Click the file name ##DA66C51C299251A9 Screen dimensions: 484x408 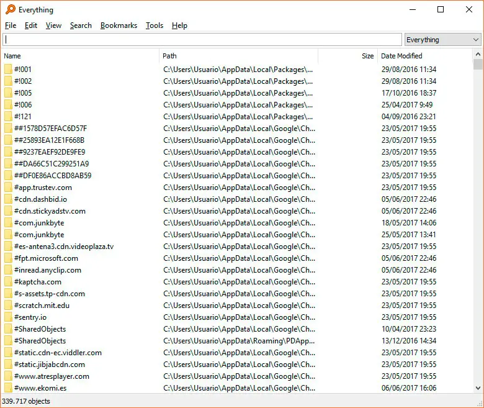pos(52,164)
